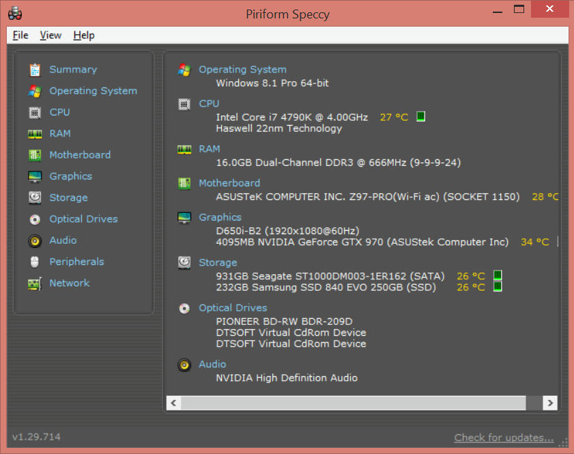Click the green temperature indicator for Samsung SSD

498,287
